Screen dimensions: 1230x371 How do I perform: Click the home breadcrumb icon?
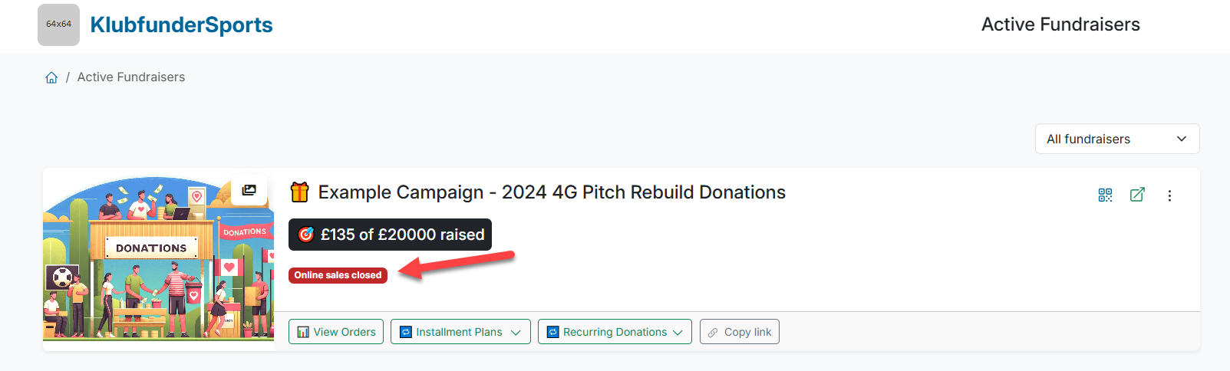51,77
